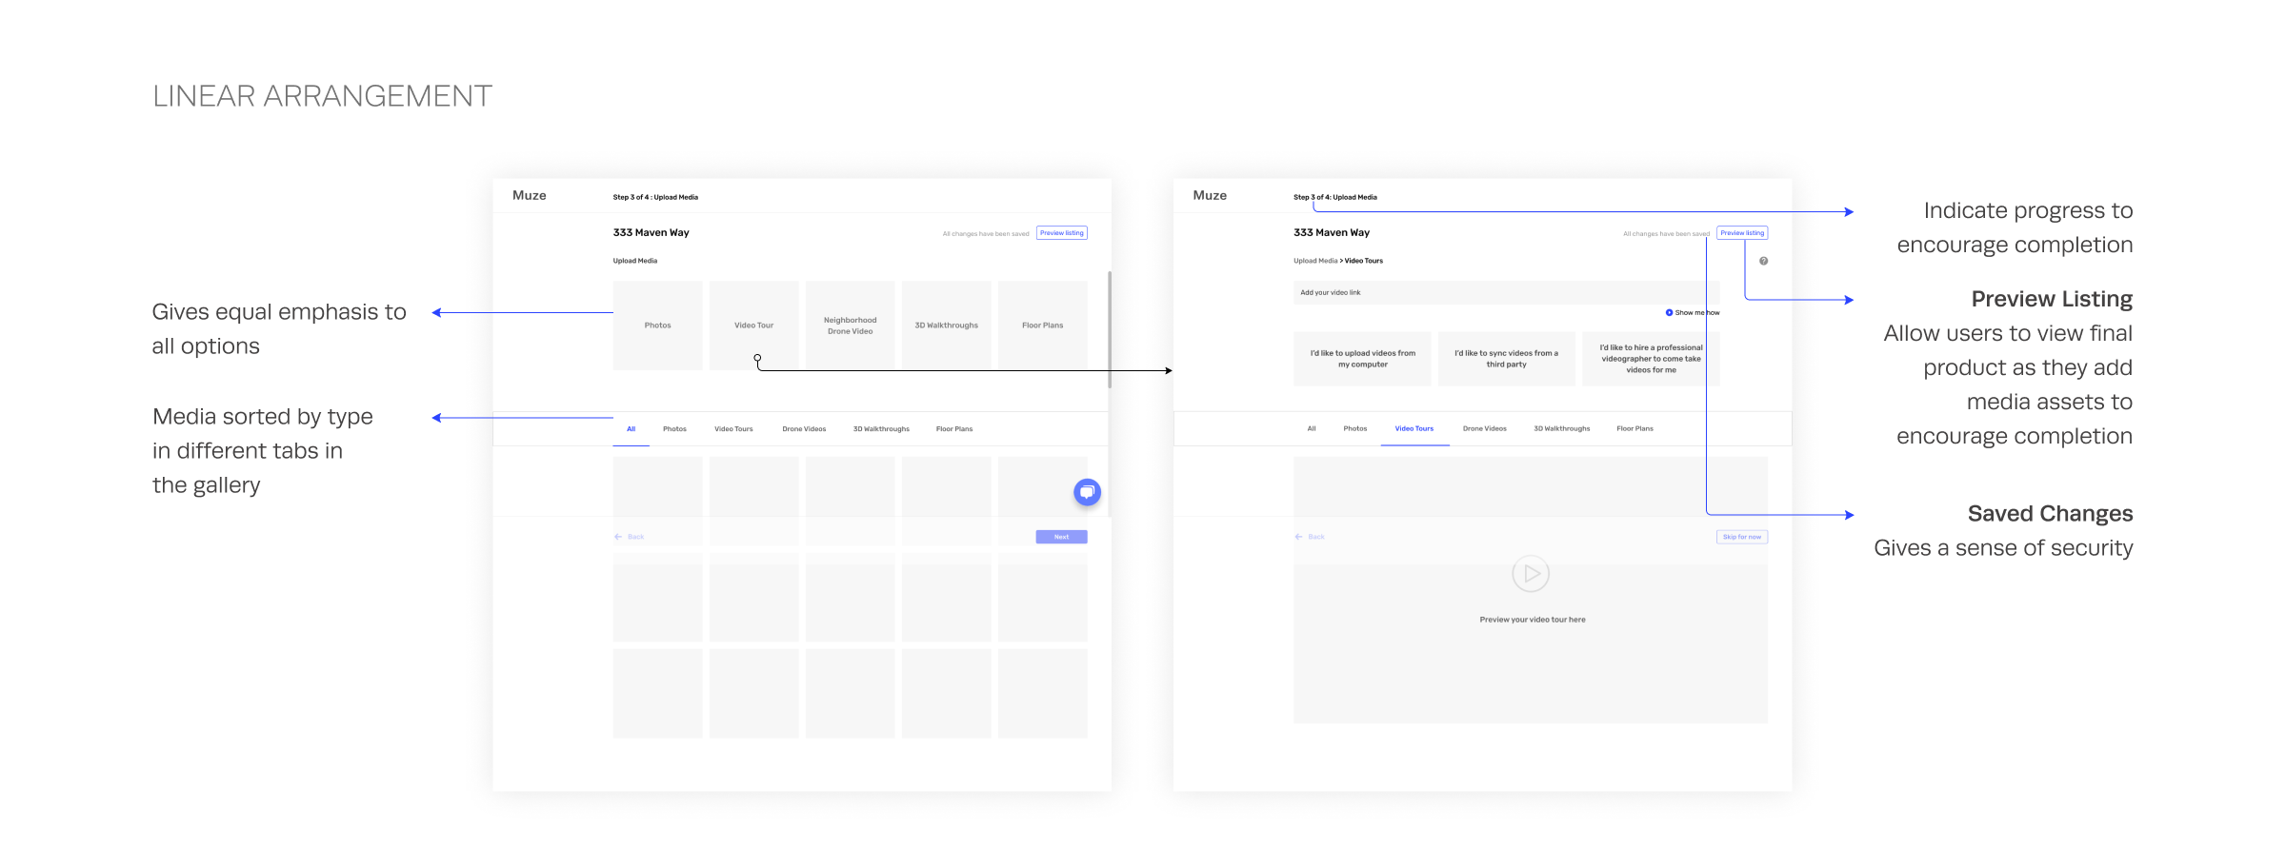Click 'Upload Media' label in left mockup
Image resolution: width=2286 pixels, height=868 pixels.
[x=635, y=261]
